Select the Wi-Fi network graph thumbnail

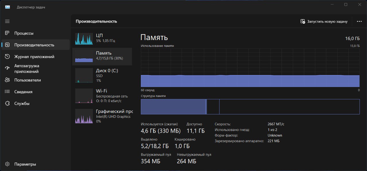(x=84, y=96)
